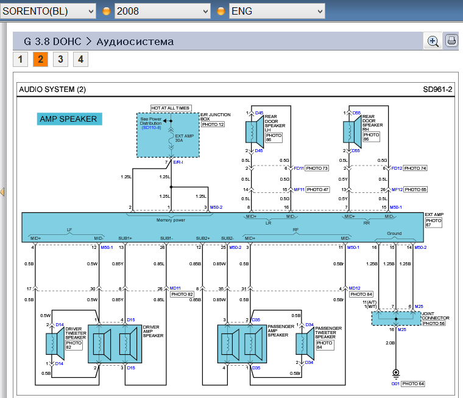Open PHOTO 73 next to FD11
The image size is (463, 398).
(317, 168)
